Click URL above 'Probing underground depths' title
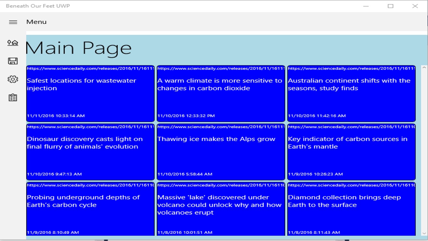Viewport: 428px width, 241px height. coord(91,185)
